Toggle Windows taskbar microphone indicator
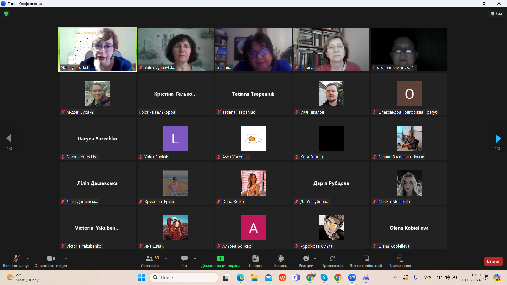 pyautogui.click(x=415, y=277)
